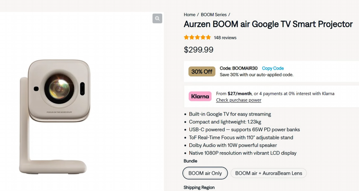Open the BOOM Series breadcrumb link
Screen dimensions: 359x191
tap(214, 15)
